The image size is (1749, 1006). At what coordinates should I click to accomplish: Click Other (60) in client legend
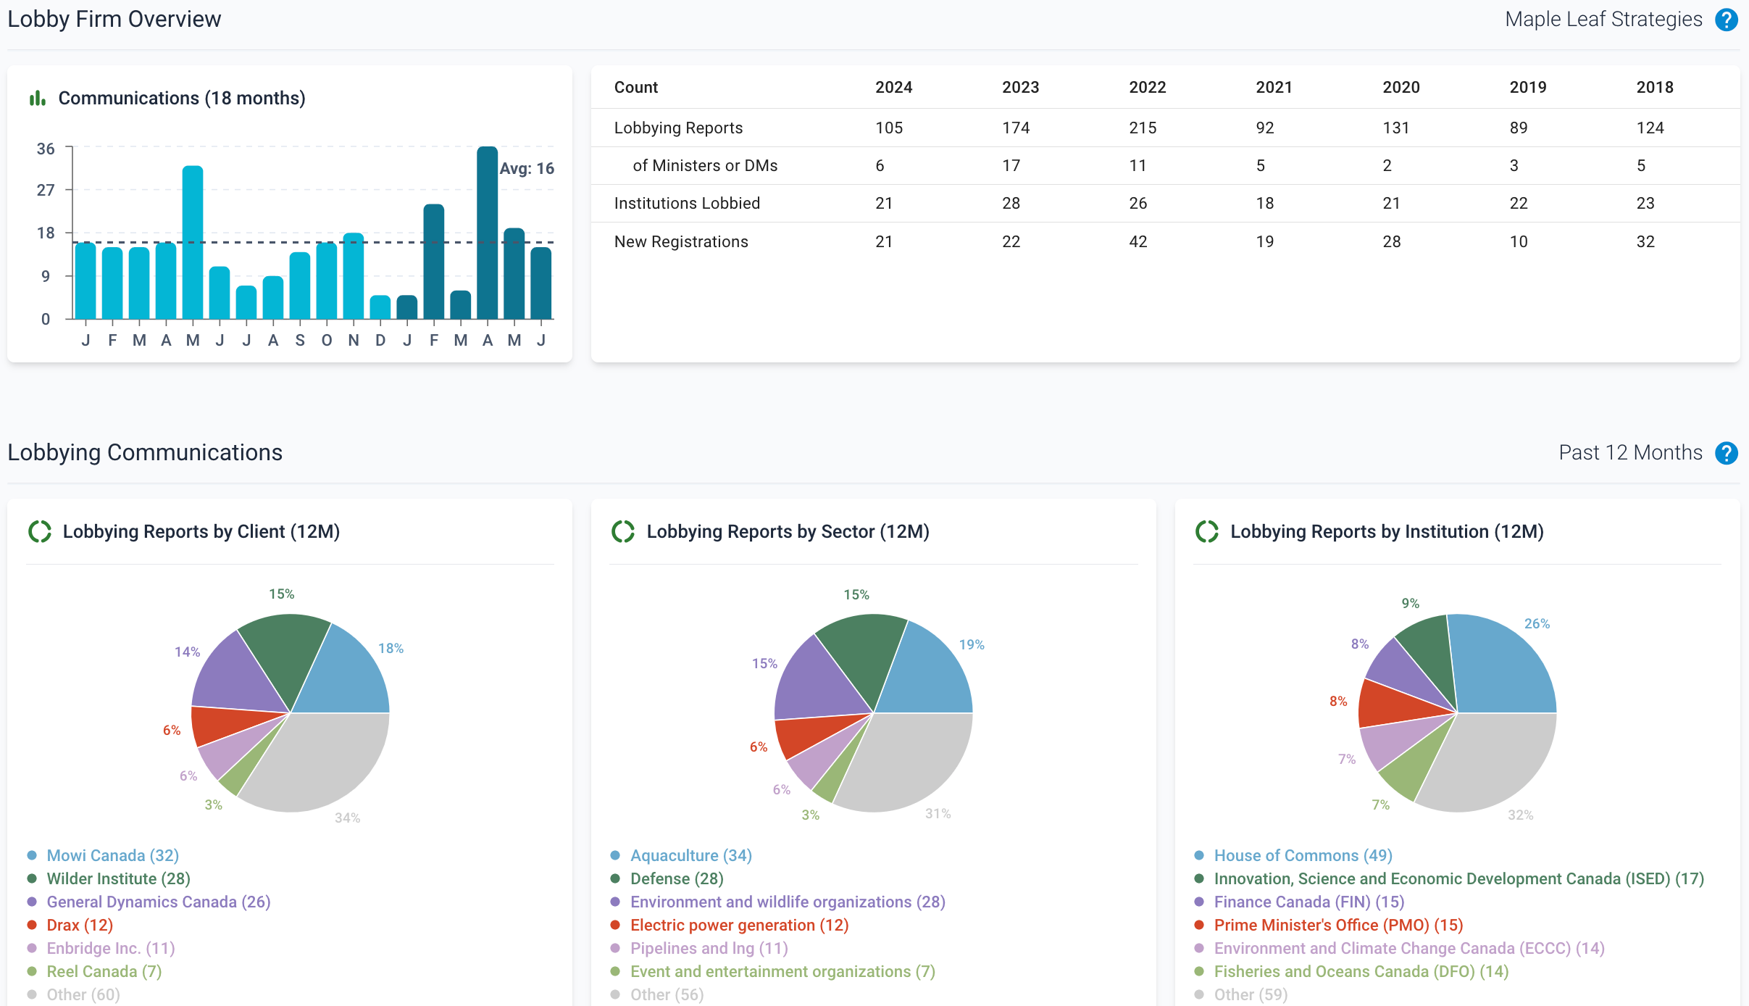83,994
